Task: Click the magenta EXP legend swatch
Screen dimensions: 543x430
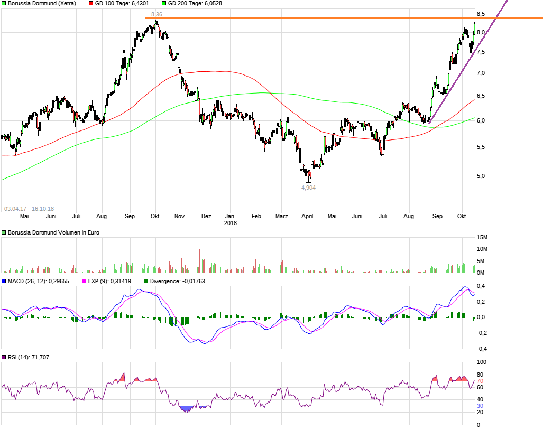Action: point(84,281)
